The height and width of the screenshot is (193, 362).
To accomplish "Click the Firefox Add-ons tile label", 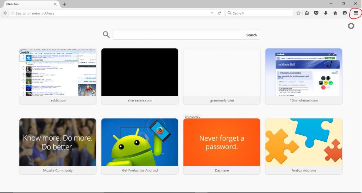I will click(x=304, y=170).
